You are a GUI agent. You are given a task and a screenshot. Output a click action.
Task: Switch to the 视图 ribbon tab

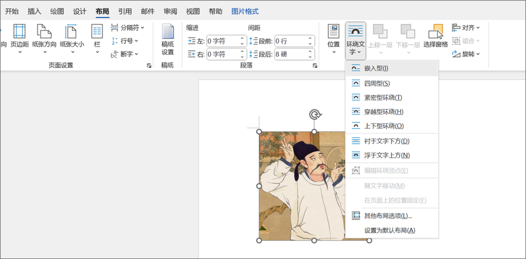point(193,11)
